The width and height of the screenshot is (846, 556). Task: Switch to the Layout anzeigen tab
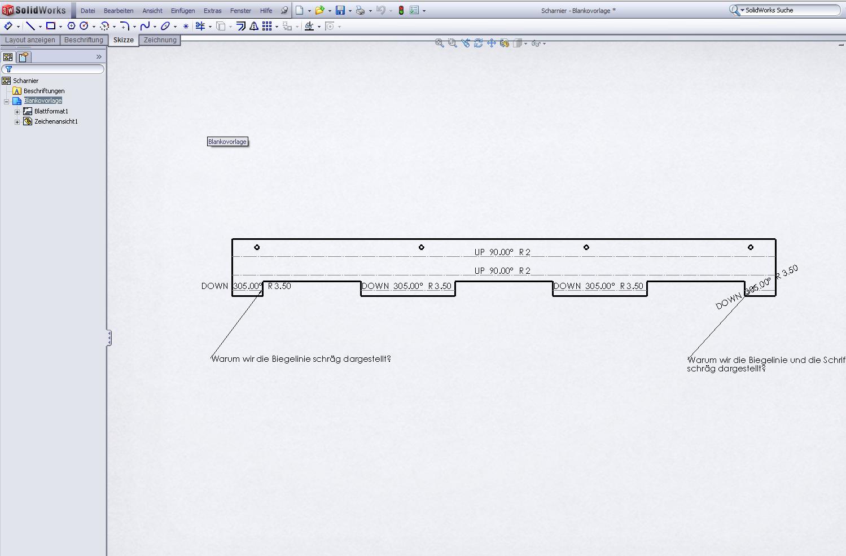point(30,40)
